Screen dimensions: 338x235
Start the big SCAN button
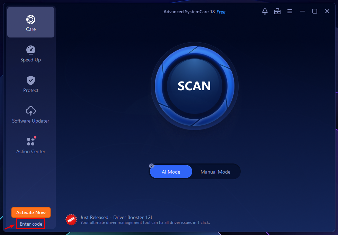(194, 86)
